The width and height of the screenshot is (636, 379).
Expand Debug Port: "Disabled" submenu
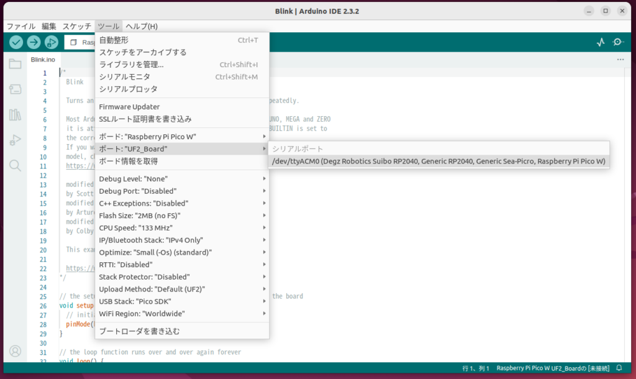pos(182,191)
